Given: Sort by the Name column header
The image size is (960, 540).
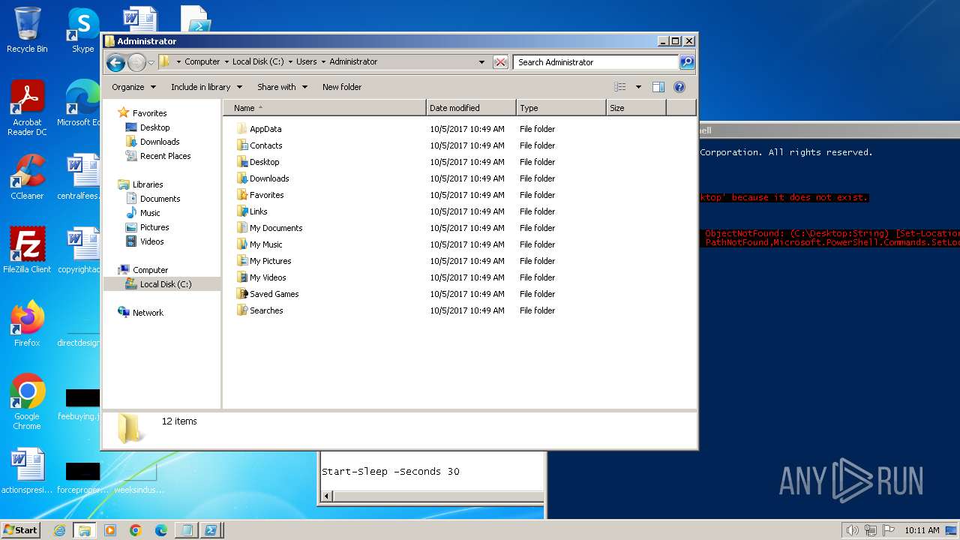Looking at the screenshot, I should (x=324, y=108).
